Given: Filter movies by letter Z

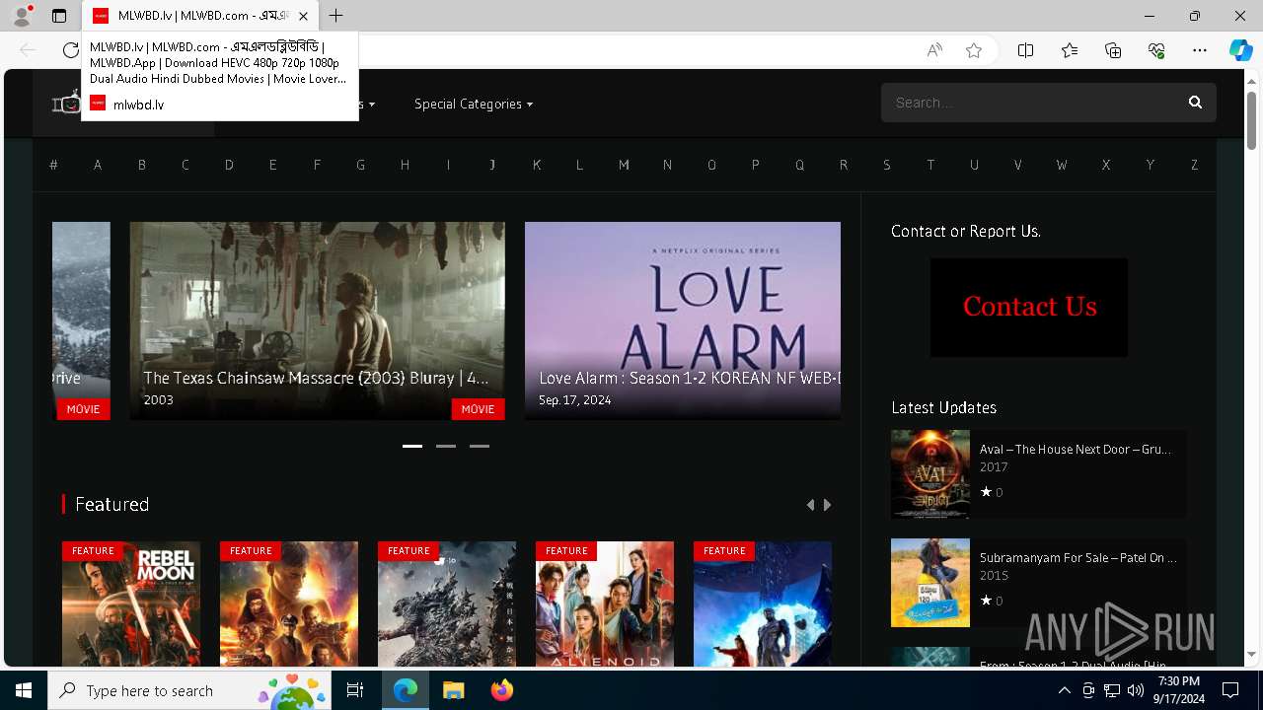Looking at the screenshot, I should click(1194, 165).
